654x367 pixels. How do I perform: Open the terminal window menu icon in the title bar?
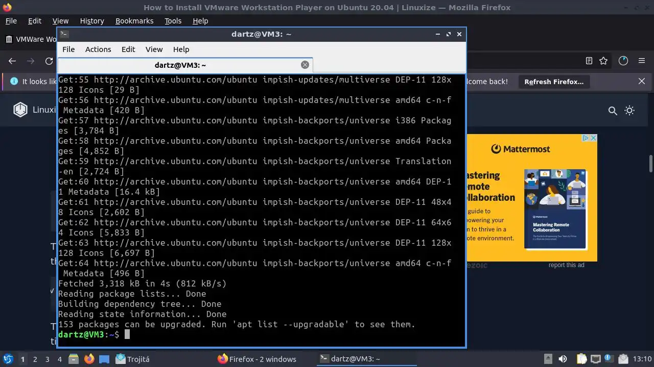coord(64,34)
